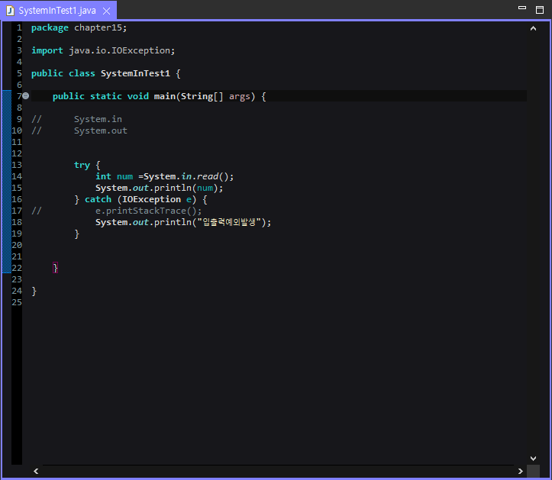Image resolution: width=552 pixels, height=480 pixels.
Task: Click the horizontal scrollbar left arrow
Action: (x=36, y=471)
